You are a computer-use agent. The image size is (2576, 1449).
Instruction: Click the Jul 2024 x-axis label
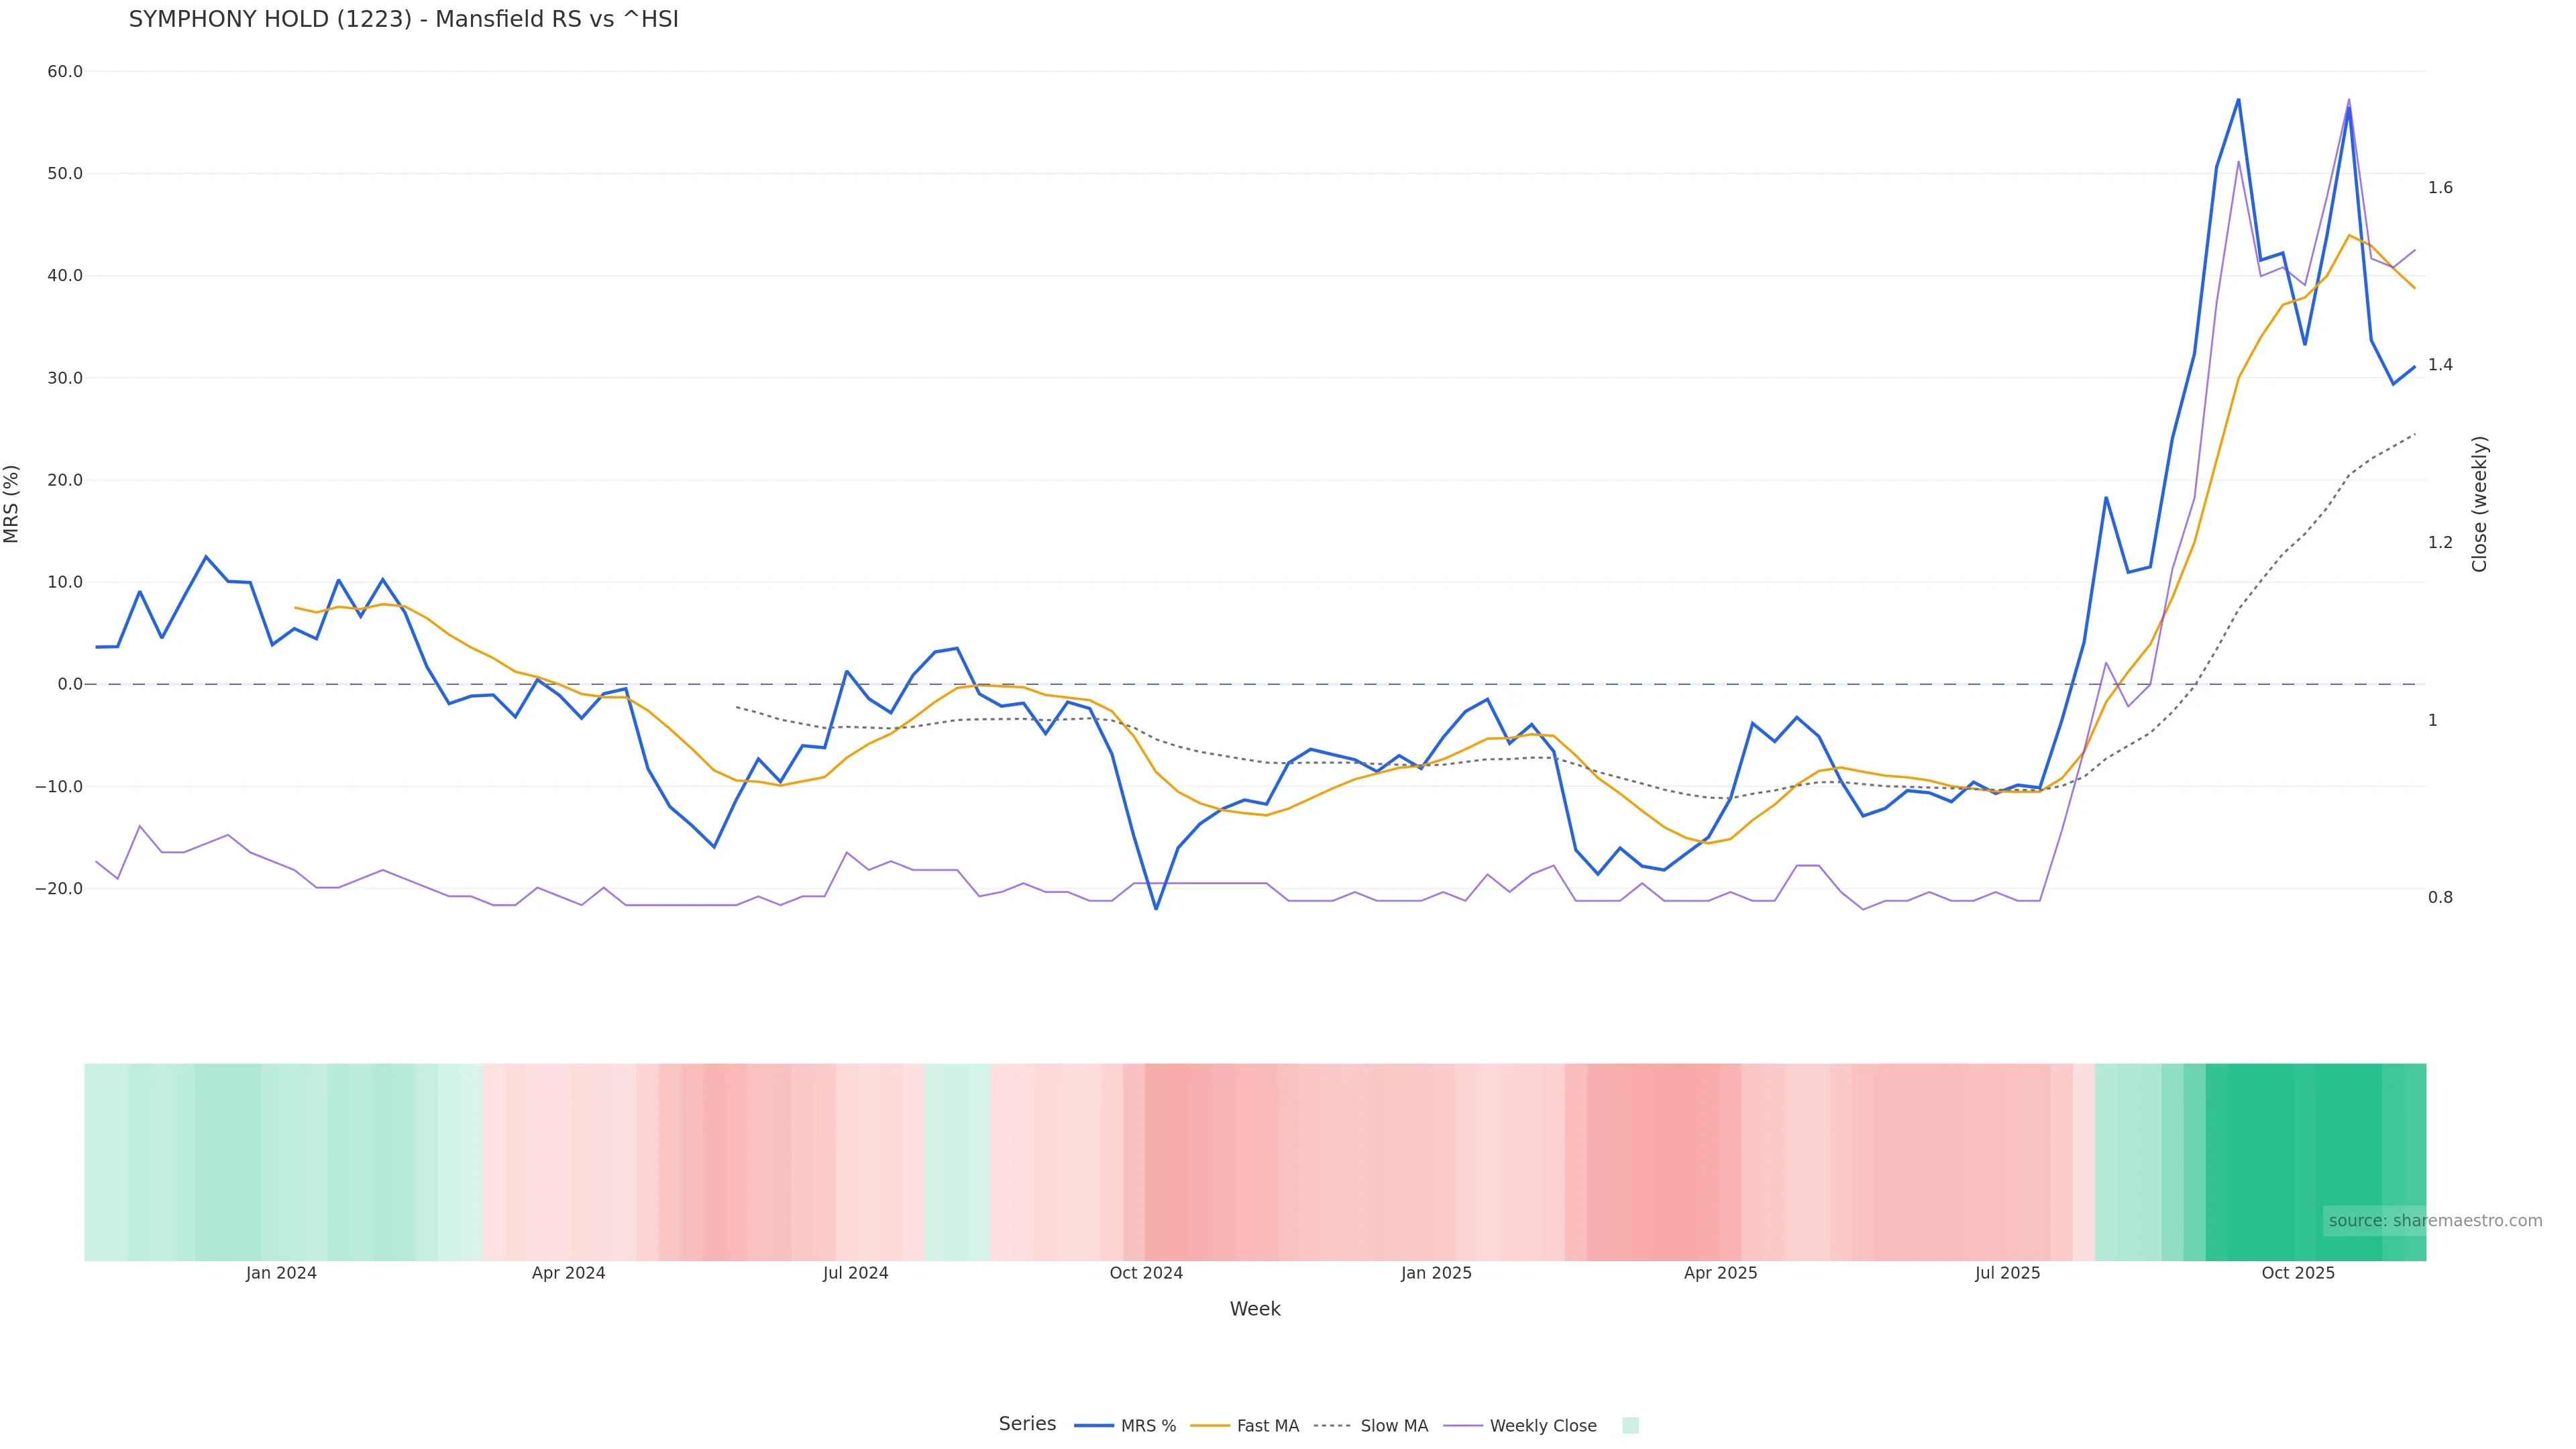[x=855, y=1274]
